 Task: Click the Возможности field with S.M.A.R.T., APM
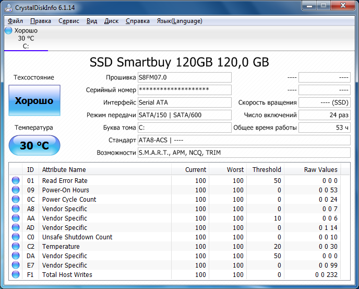pos(244,153)
